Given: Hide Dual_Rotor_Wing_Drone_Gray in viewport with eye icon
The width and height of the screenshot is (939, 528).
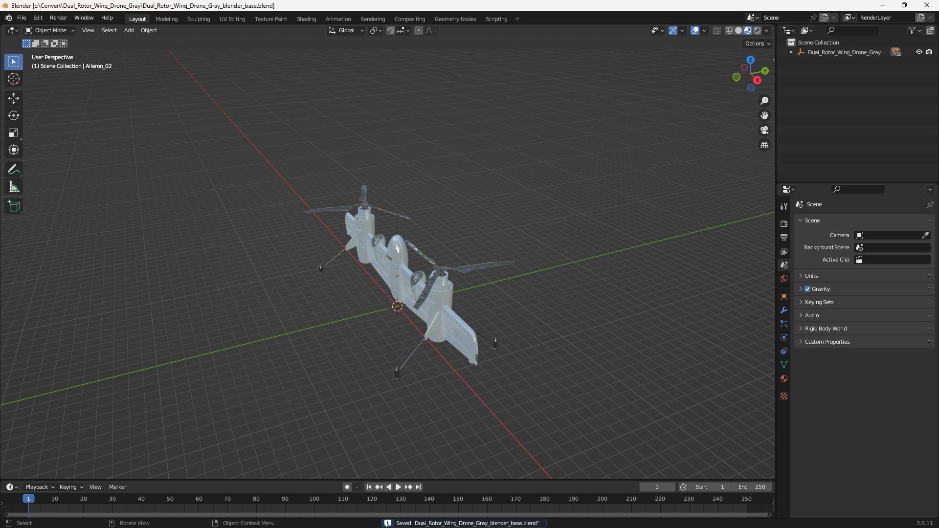Looking at the screenshot, I should 919,52.
